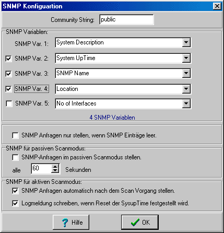Click the Community String input field
The width and height of the screenshot is (224, 233).
pyautogui.click(x=126, y=19)
